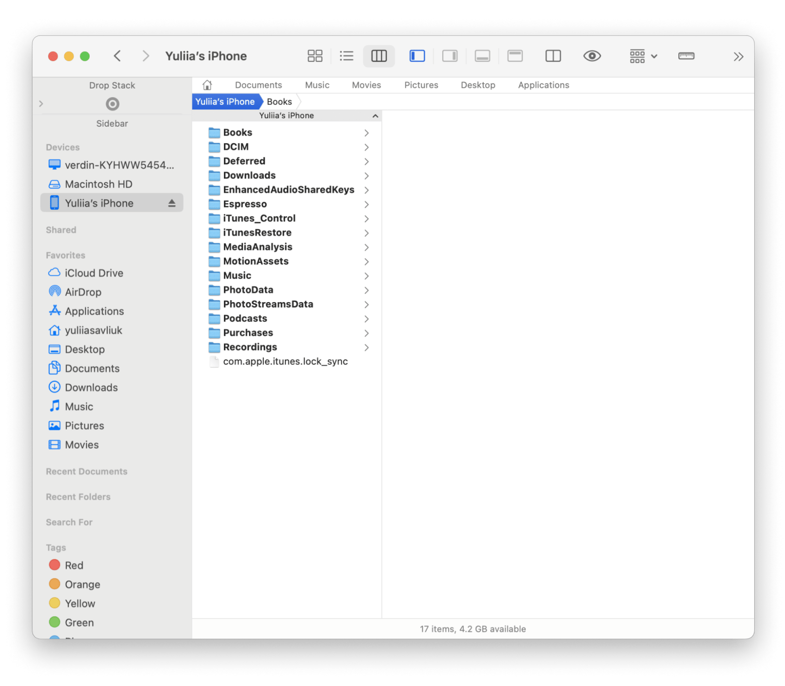
Task: Click the Search For section header
Action: (x=69, y=523)
